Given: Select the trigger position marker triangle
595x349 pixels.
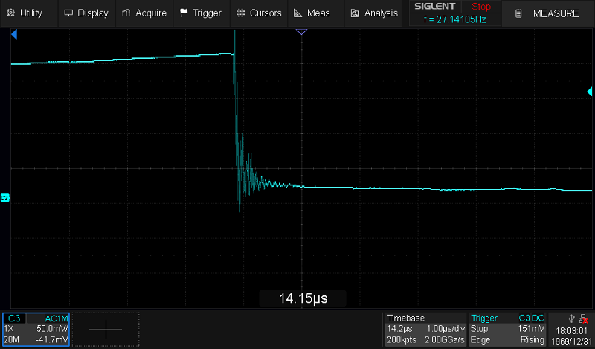Looking at the screenshot, I should [x=301, y=32].
